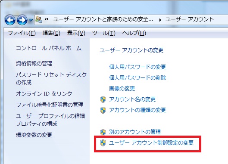Open ユーザー プロファイルの詳細プロパティの構成 link
This screenshot has width=228, height=164.
(x=50, y=120)
